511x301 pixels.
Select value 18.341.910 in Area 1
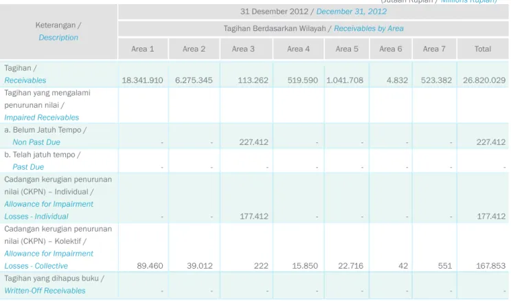coord(142,80)
